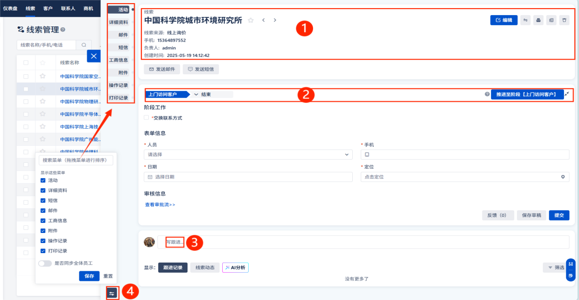Toggle 短信 checkbox in menu settings
This screenshot has width=579, height=300.
(43, 201)
